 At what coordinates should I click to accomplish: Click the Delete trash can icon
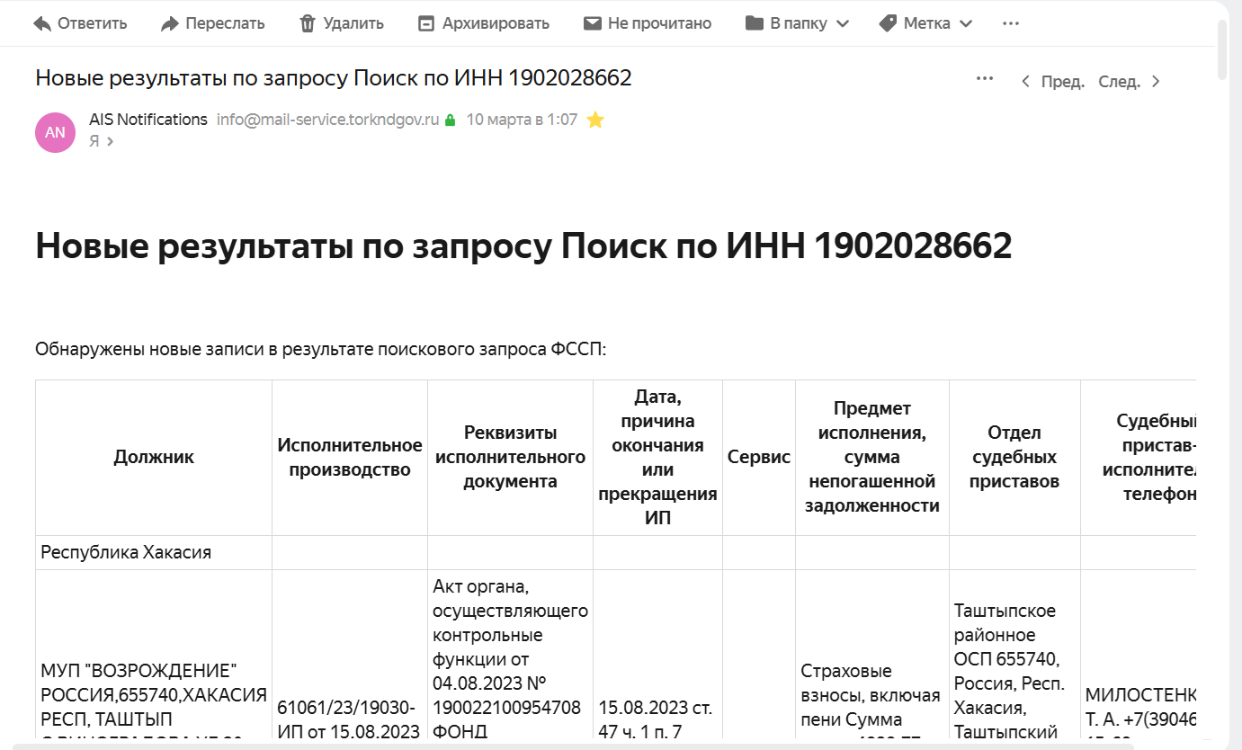click(308, 23)
